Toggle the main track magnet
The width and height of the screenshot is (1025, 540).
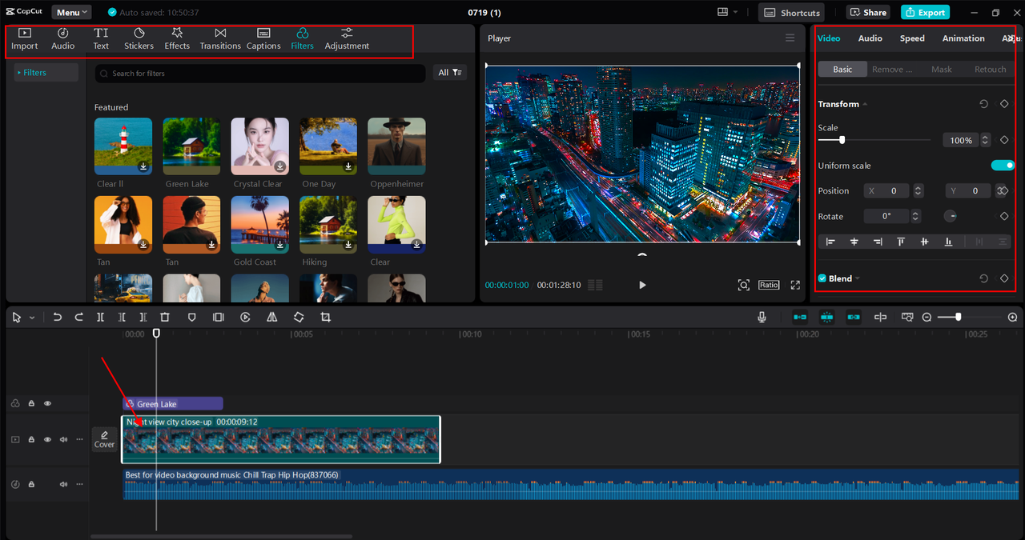coord(800,318)
